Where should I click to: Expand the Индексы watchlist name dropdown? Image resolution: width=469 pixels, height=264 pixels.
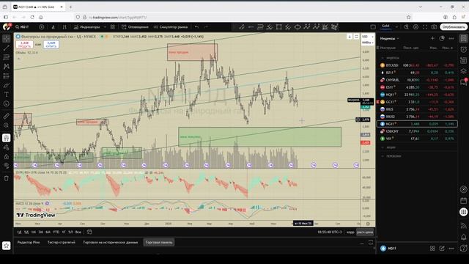(x=389, y=39)
